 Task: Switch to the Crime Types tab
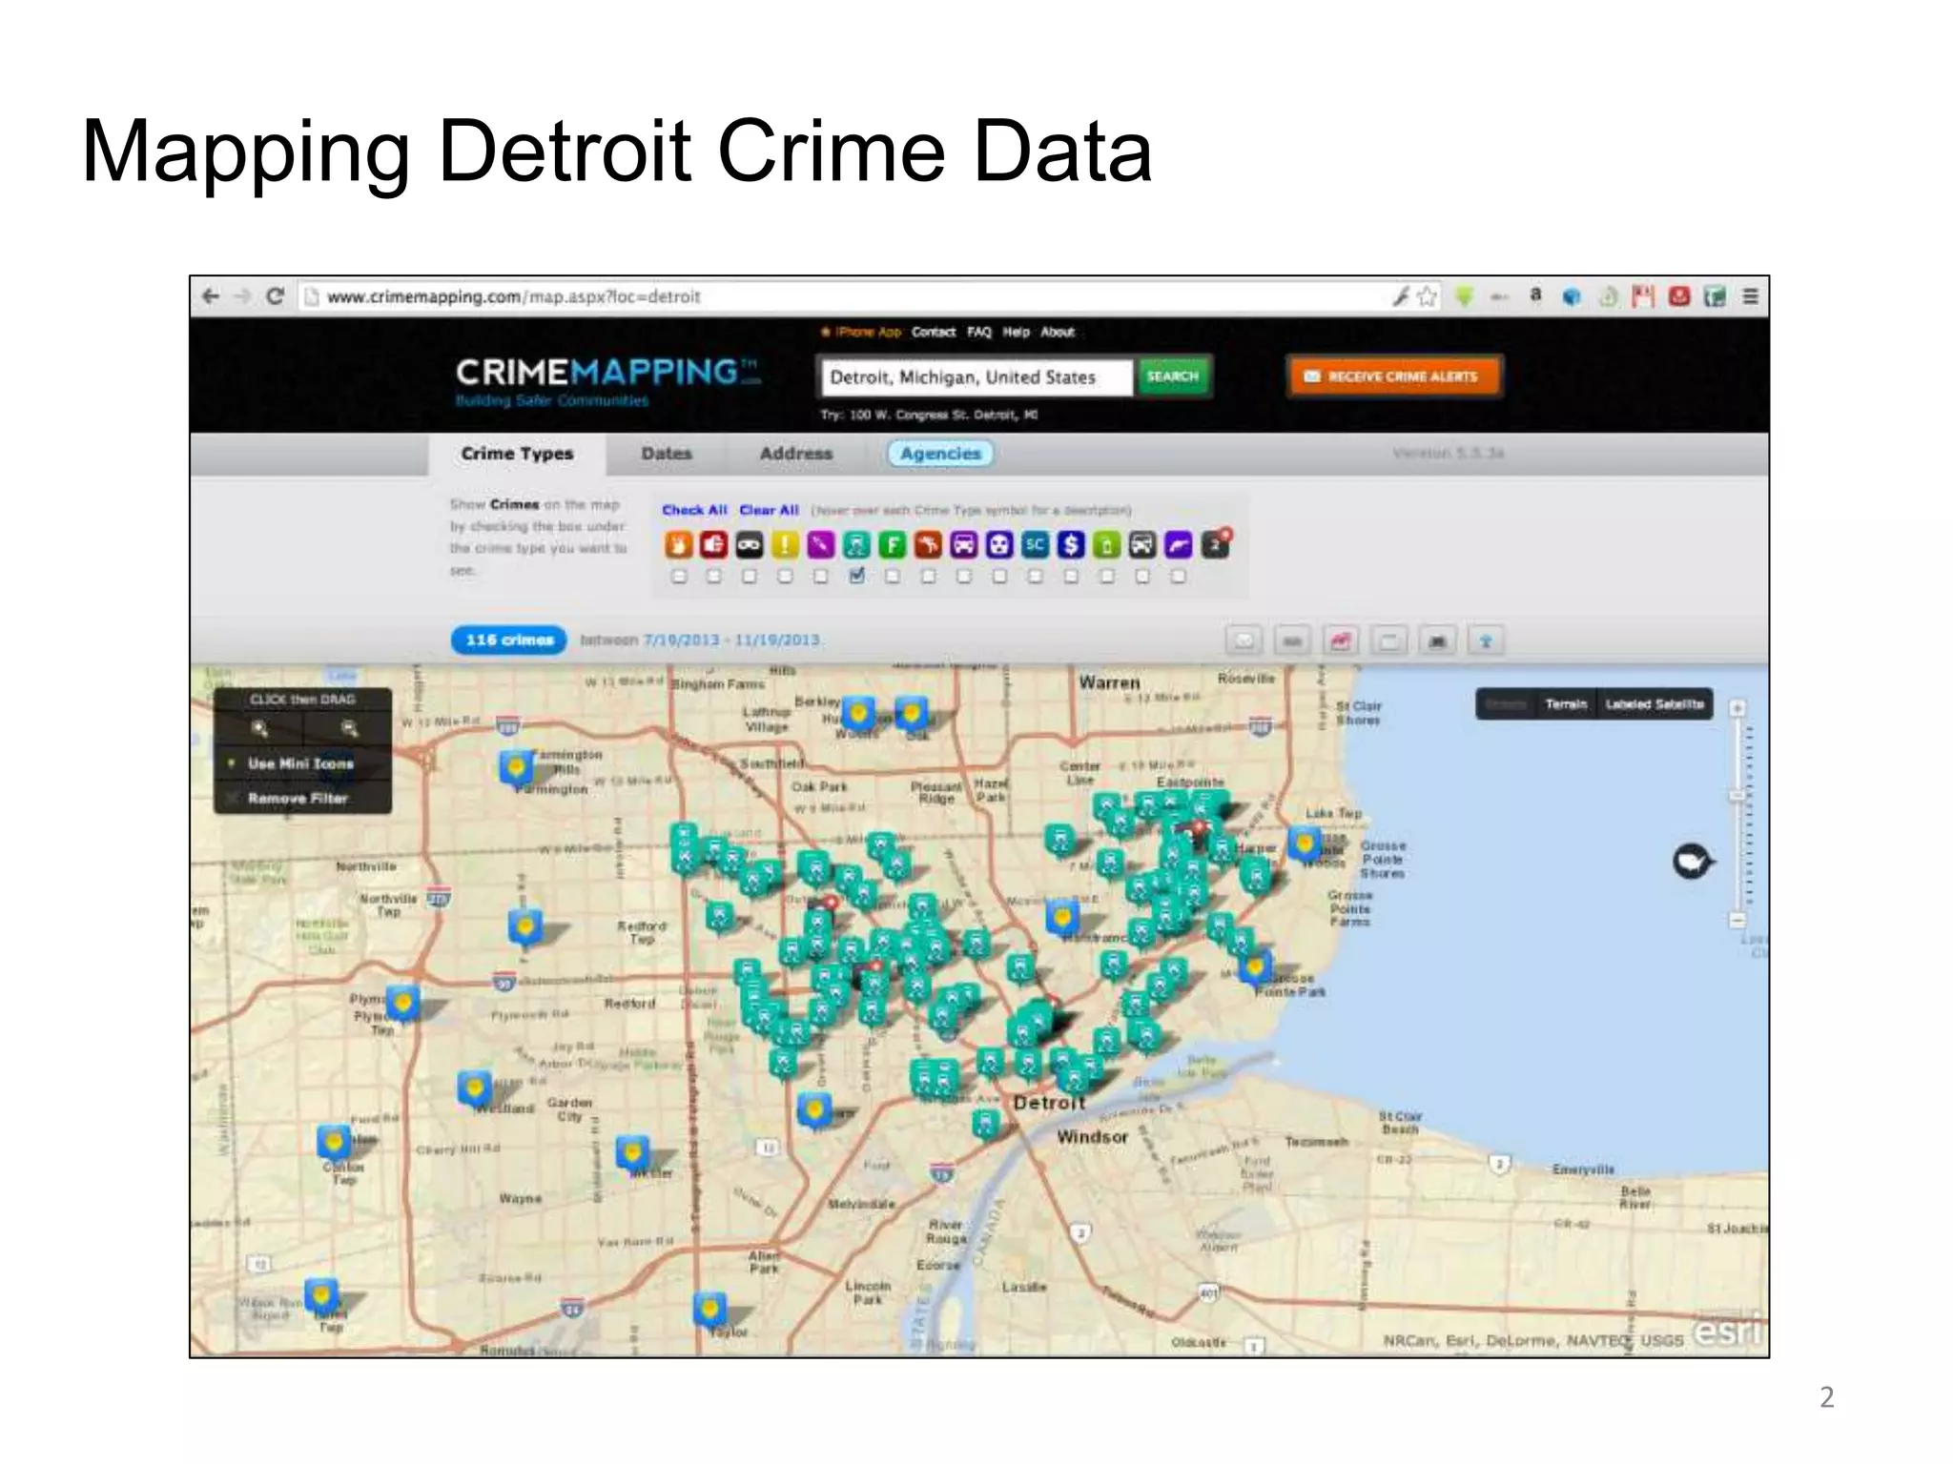coord(517,454)
